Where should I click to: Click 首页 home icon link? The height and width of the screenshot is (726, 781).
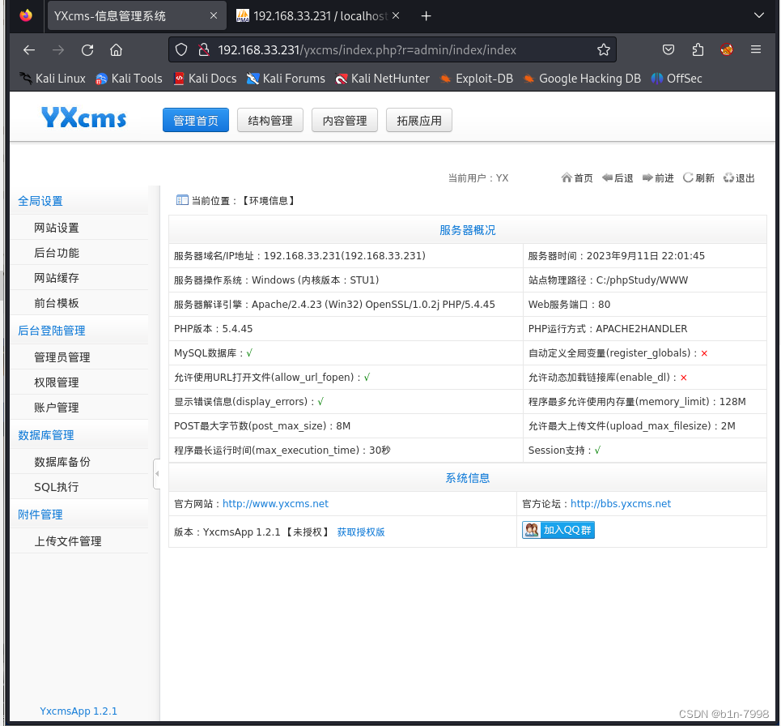(577, 178)
